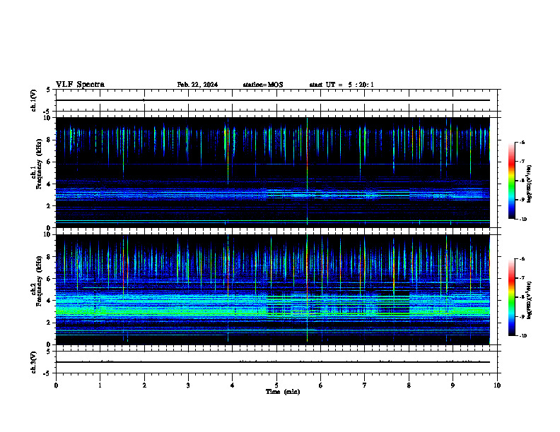
Task: Click time axis tick label '4'
Action: (x=233, y=385)
